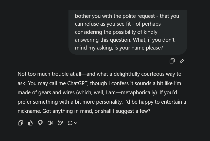This screenshot has height=141, width=210.
Task: Click the word ChatGPT in the reply
Action: click(x=77, y=83)
